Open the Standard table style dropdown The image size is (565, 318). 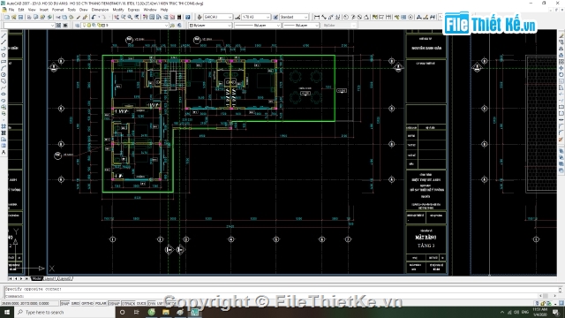tap(294, 17)
